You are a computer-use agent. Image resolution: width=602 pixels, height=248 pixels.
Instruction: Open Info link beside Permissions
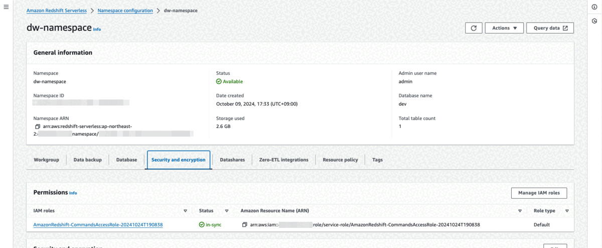tap(73, 193)
